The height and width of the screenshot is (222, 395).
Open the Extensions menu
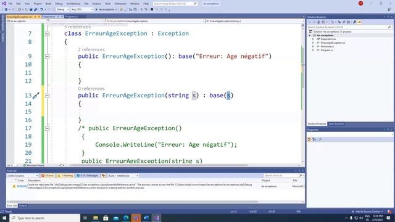(120, 4)
